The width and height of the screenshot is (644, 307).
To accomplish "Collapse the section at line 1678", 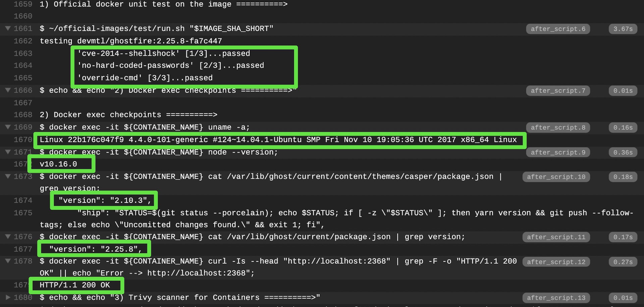I will click(8, 261).
